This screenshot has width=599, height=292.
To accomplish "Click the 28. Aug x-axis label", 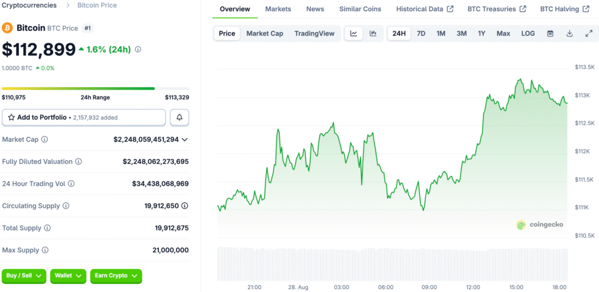I will (x=298, y=287).
